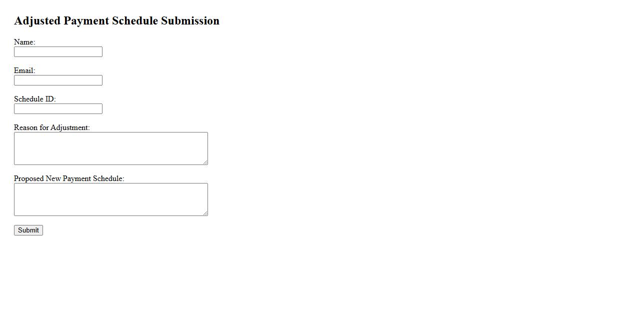
Task: Click the word "Adjusted" in the page heading
Action: pyautogui.click(x=37, y=21)
